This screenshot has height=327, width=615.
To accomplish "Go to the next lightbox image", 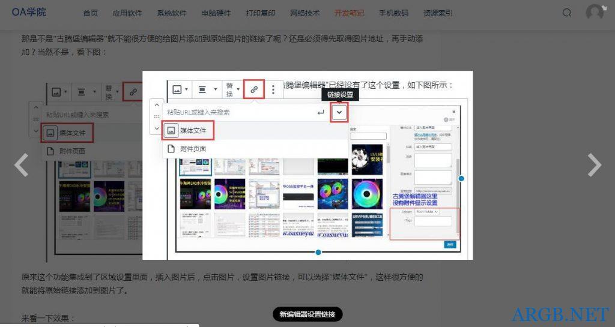I will point(595,165).
